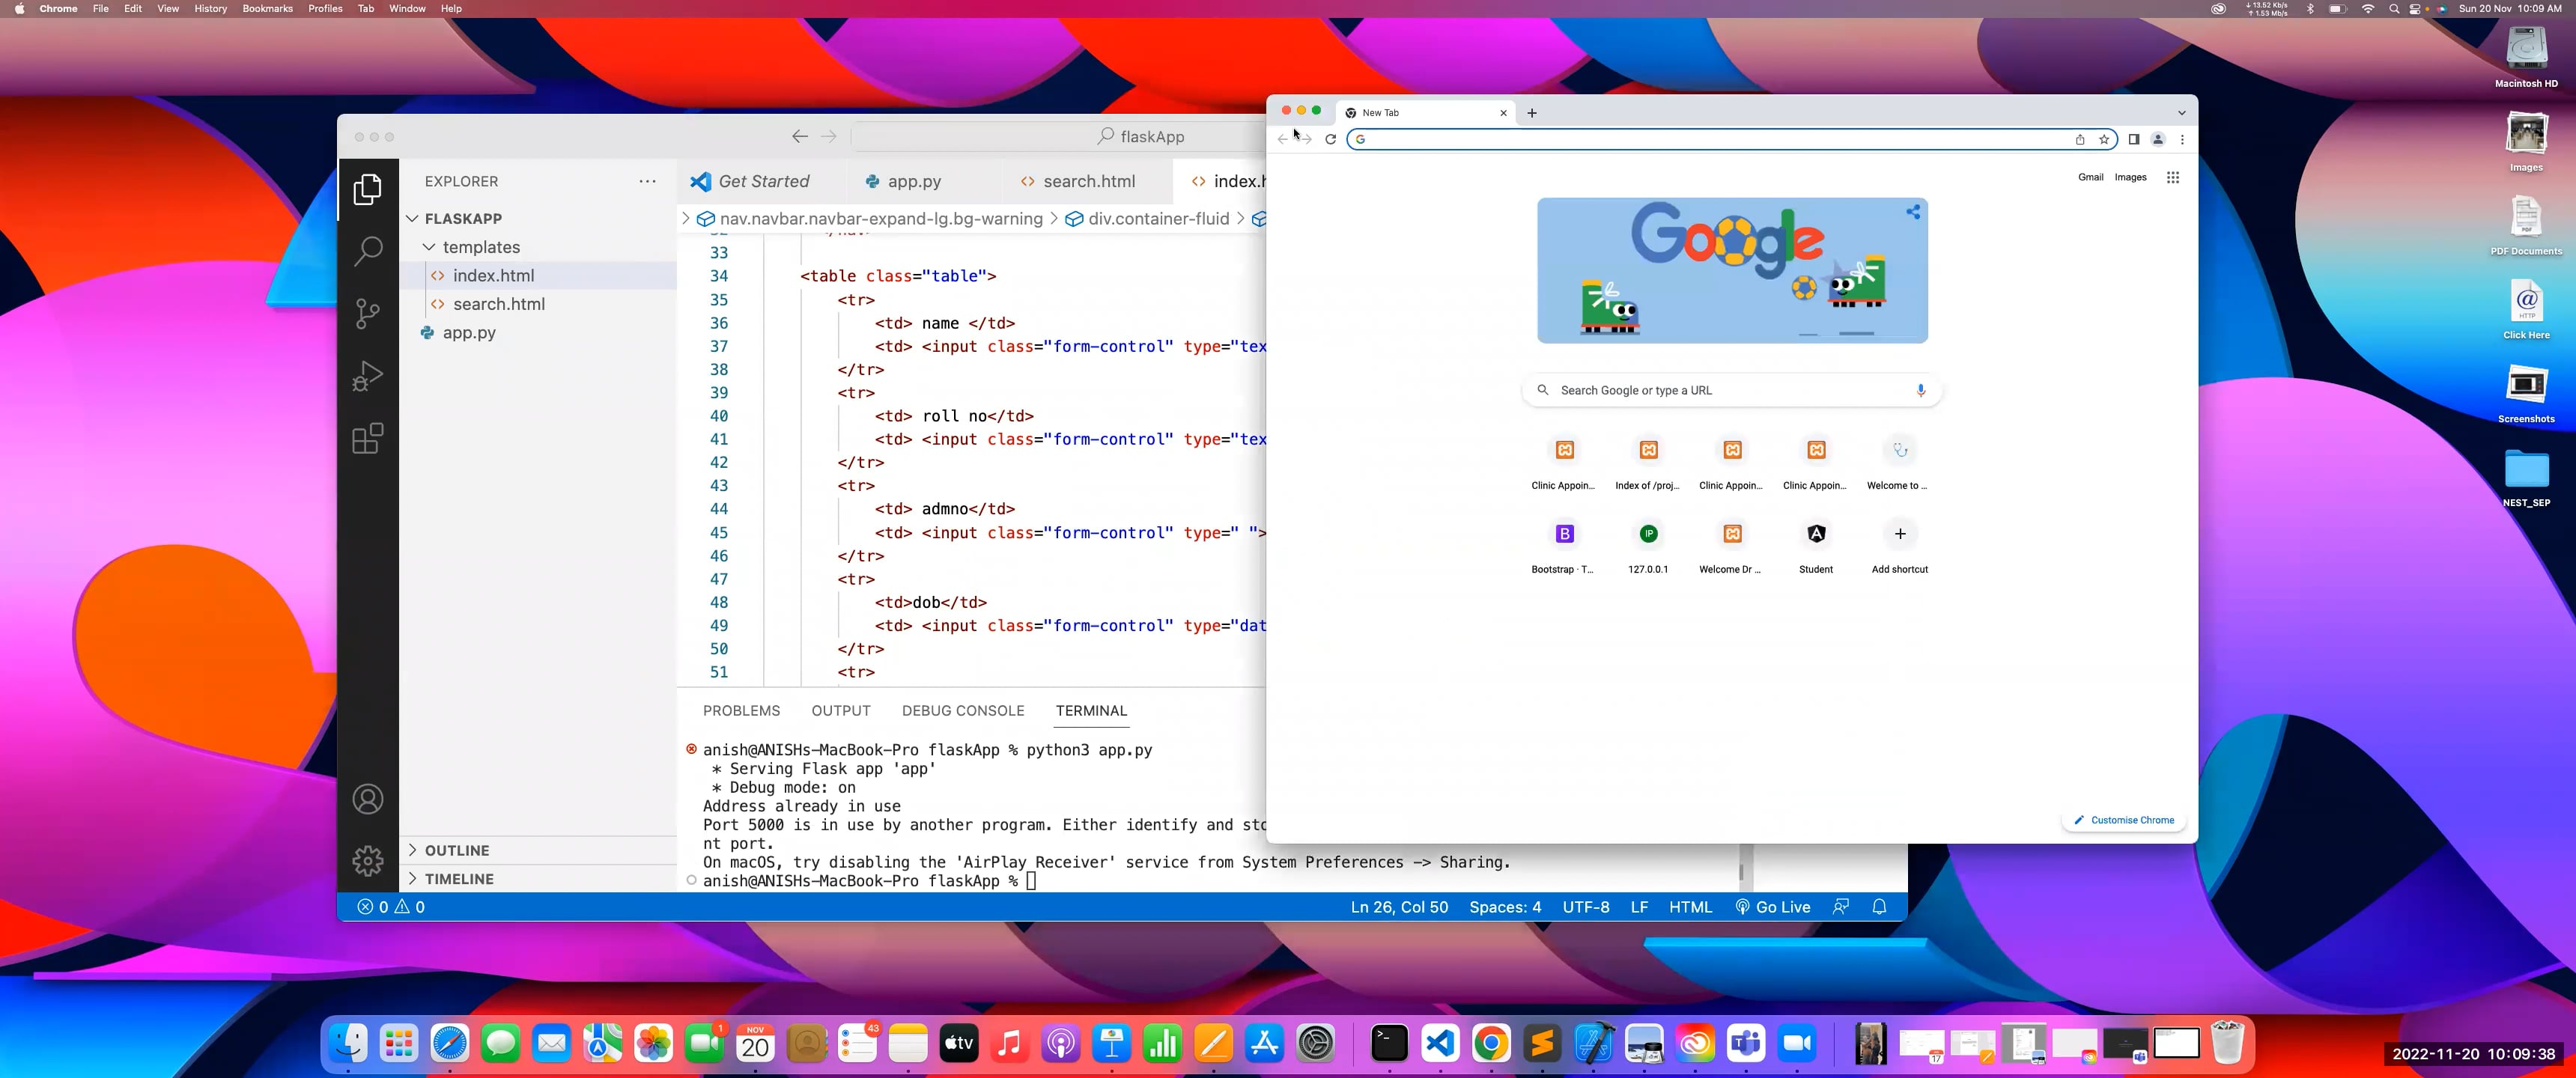Open the Extensions view in VS Code

tap(368, 438)
